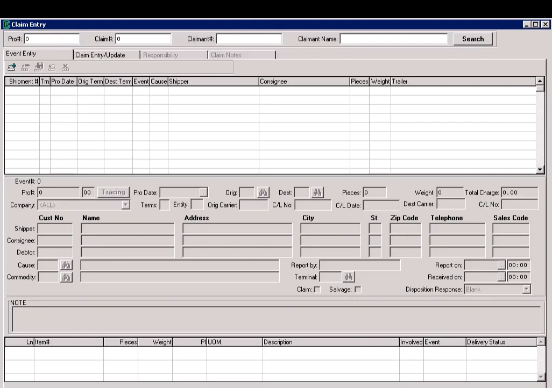Click the Item# column header
552x388 pixels.
click(69, 342)
